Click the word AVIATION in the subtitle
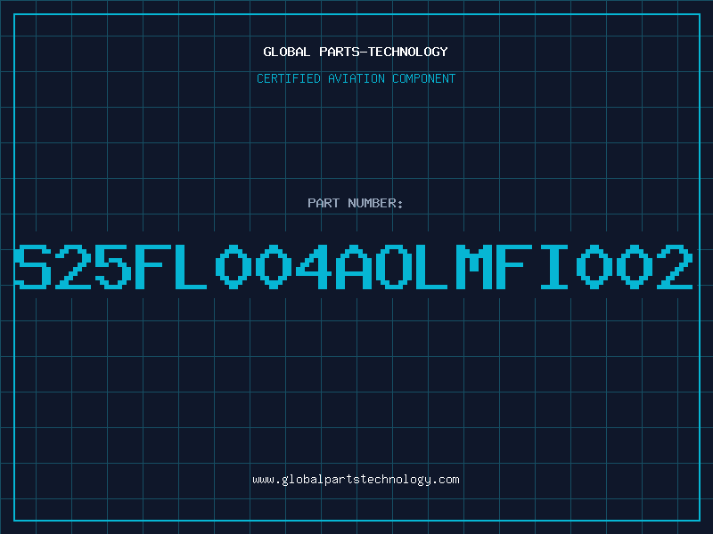Viewport: 713px width, 534px height. click(x=356, y=78)
